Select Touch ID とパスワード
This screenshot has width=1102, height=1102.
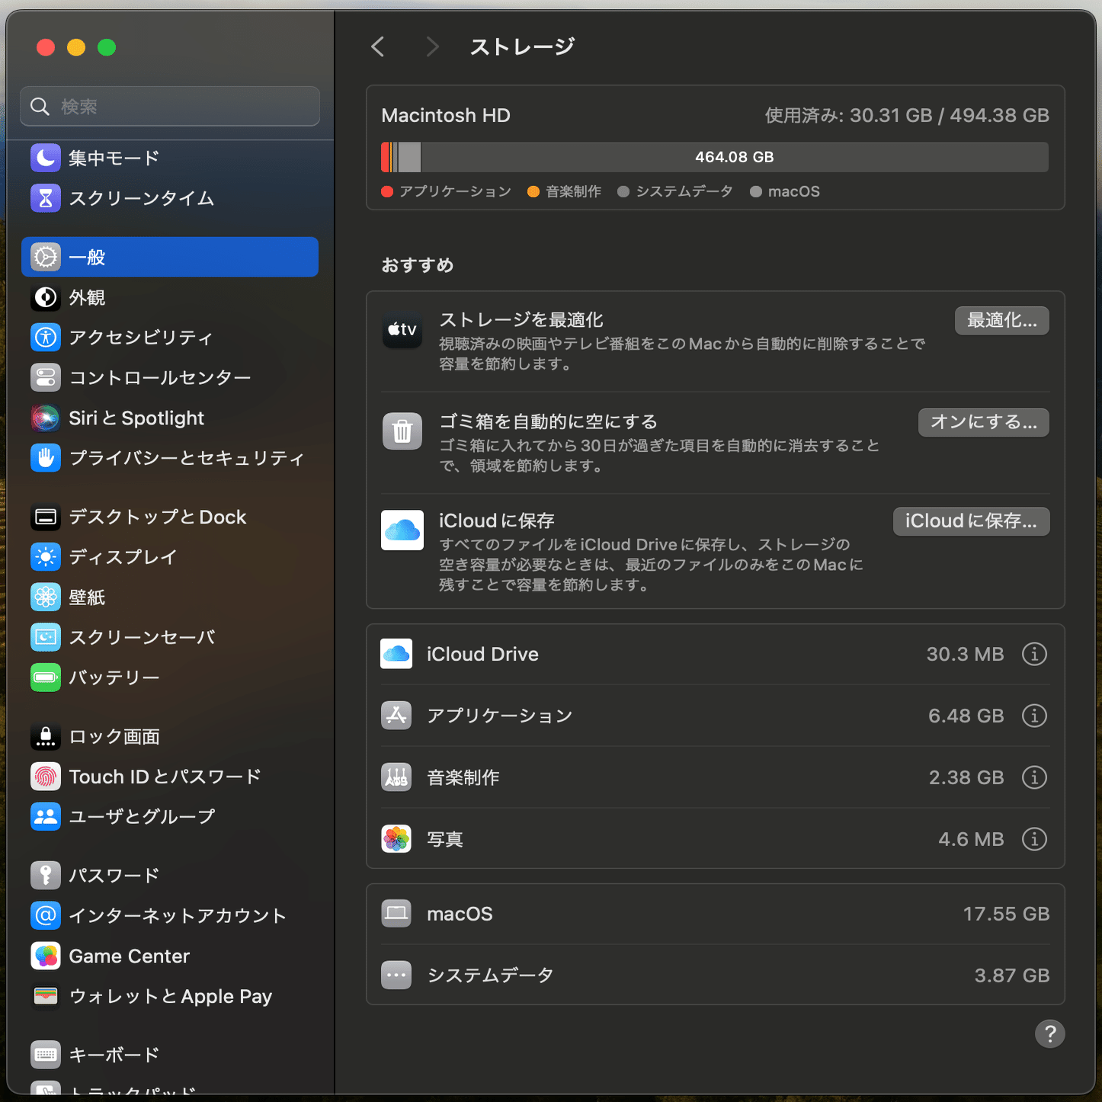click(x=165, y=776)
